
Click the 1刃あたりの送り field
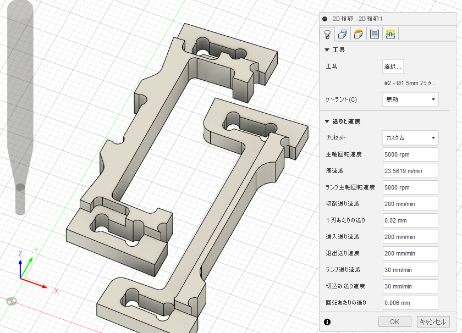[x=410, y=220]
